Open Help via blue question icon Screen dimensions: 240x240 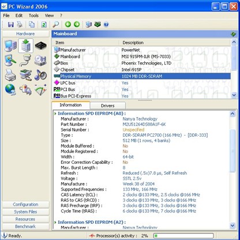point(106,24)
